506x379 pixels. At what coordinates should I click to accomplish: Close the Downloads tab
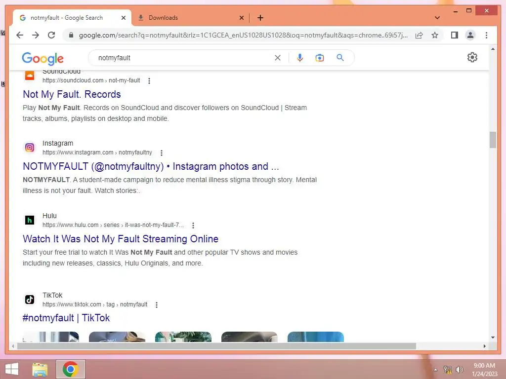[241, 18]
